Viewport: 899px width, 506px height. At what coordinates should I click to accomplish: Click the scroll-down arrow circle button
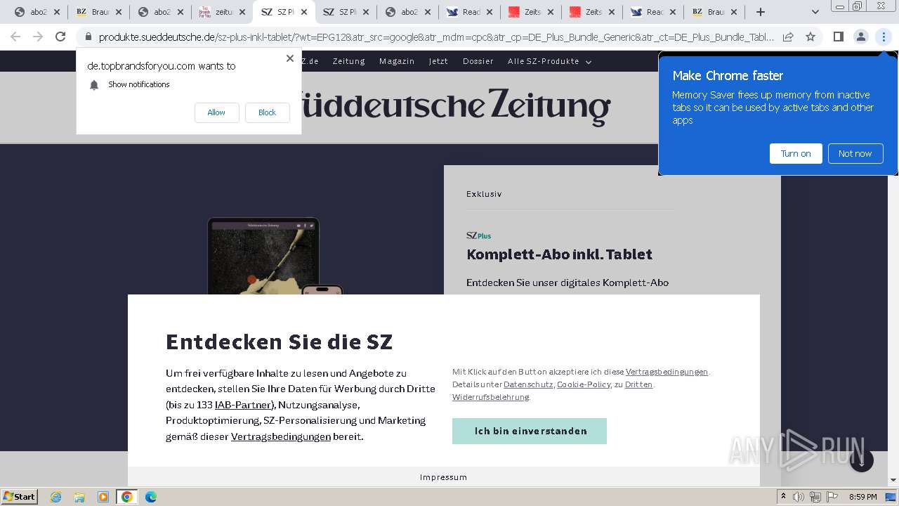(x=862, y=460)
